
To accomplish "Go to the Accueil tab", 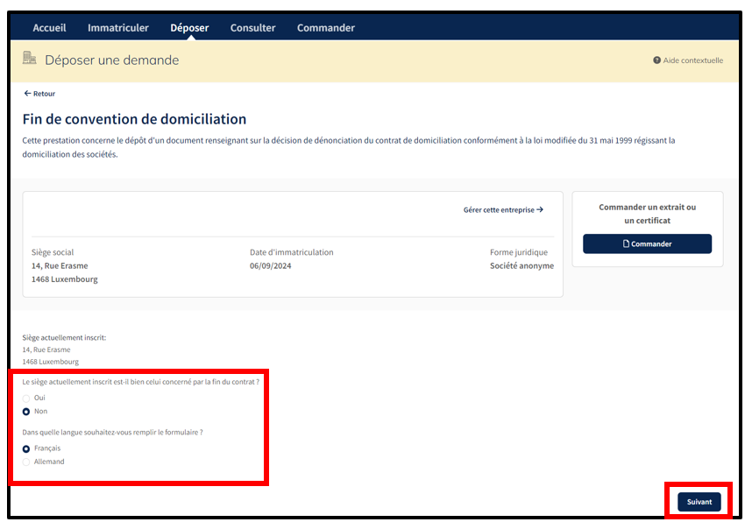I will (x=49, y=28).
